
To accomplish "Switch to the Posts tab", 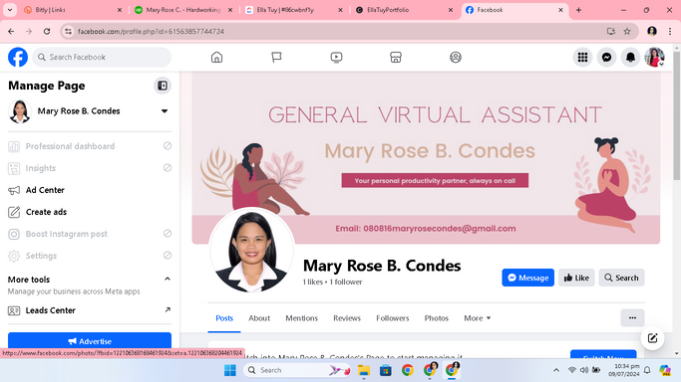I will (x=224, y=318).
